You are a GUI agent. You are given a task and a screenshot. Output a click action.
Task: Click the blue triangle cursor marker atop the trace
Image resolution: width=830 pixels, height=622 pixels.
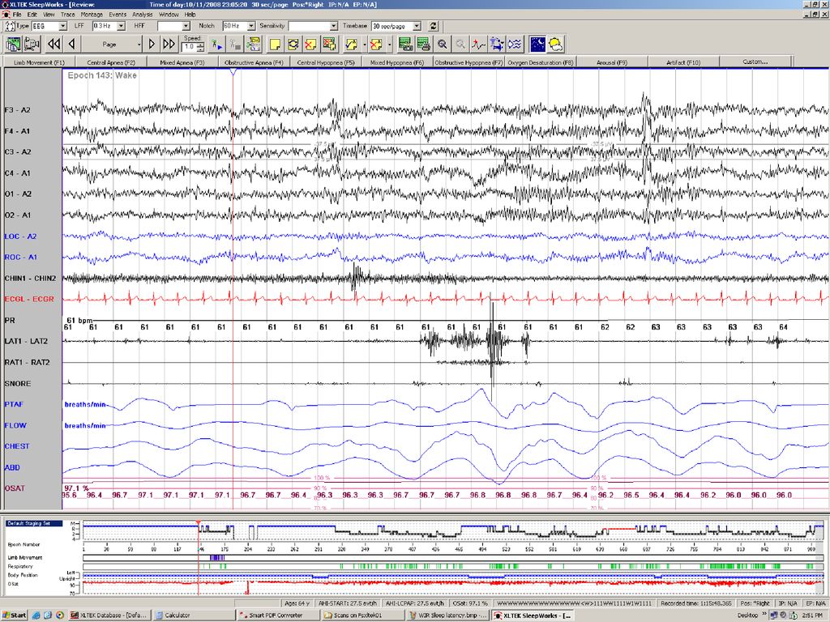pos(233,72)
